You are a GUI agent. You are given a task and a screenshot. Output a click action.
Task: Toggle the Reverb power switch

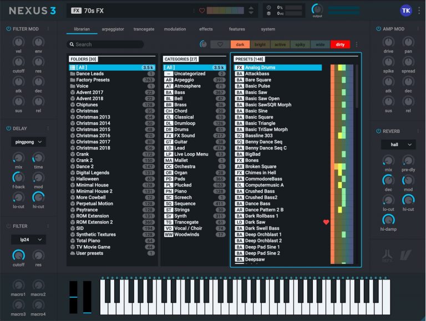(x=378, y=131)
